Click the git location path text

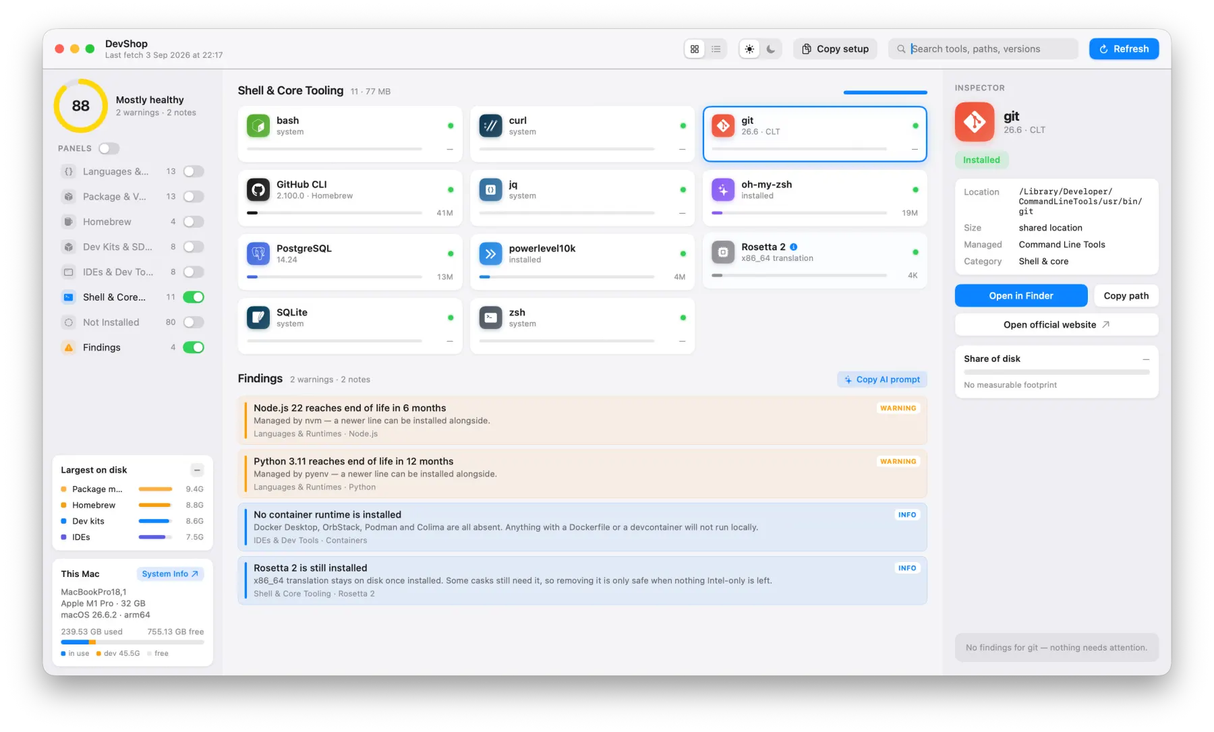point(1080,202)
